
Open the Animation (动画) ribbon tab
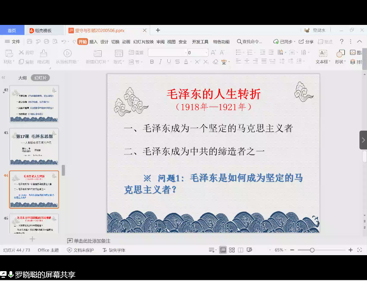pos(126,41)
